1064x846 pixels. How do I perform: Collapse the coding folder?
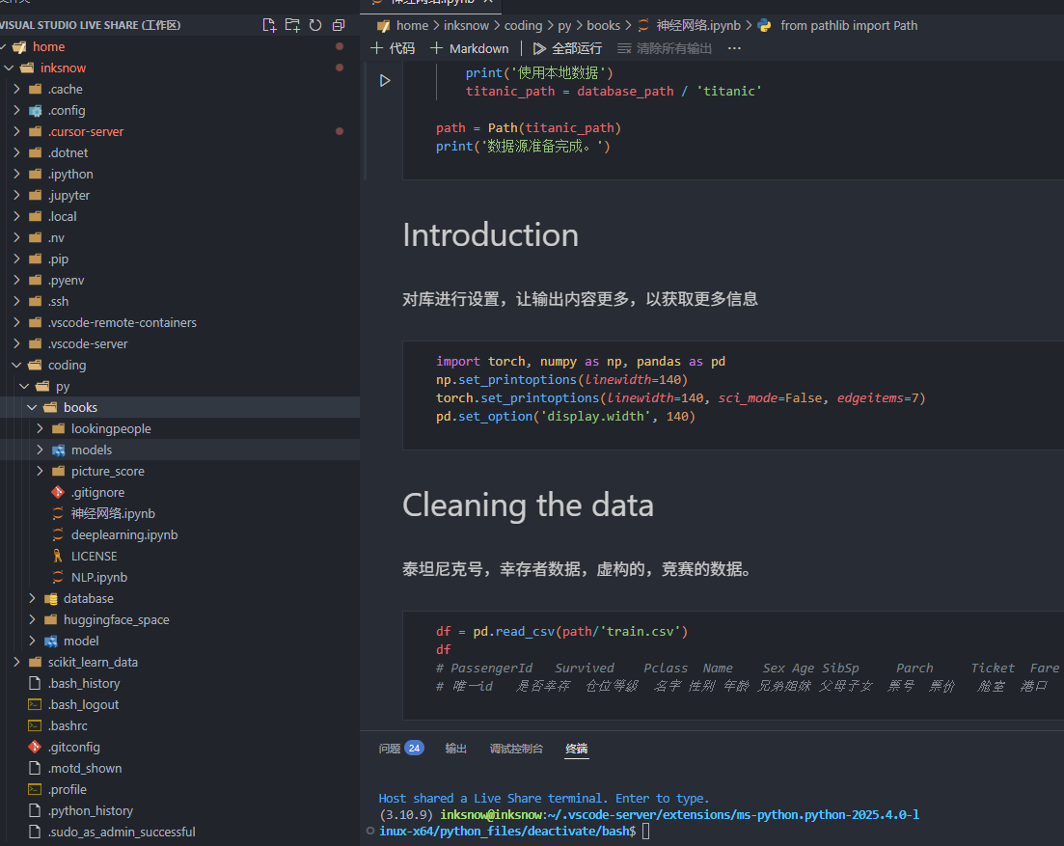point(17,365)
